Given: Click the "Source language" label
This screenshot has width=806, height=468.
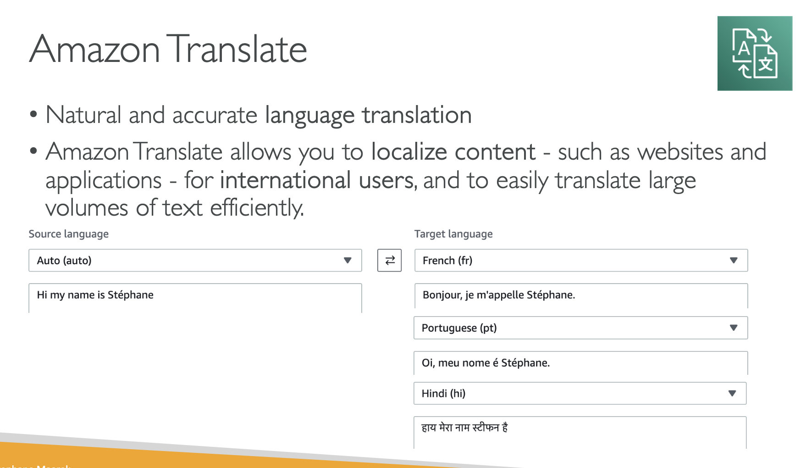Looking at the screenshot, I should point(69,234).
